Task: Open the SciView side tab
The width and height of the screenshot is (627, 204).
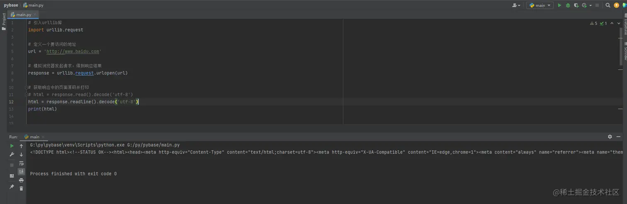Action: (625, 50)
